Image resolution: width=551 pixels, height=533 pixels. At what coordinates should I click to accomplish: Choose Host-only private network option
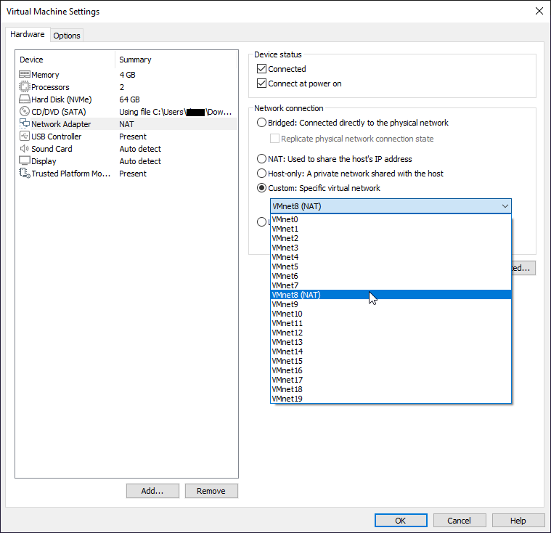click(261, 174)
